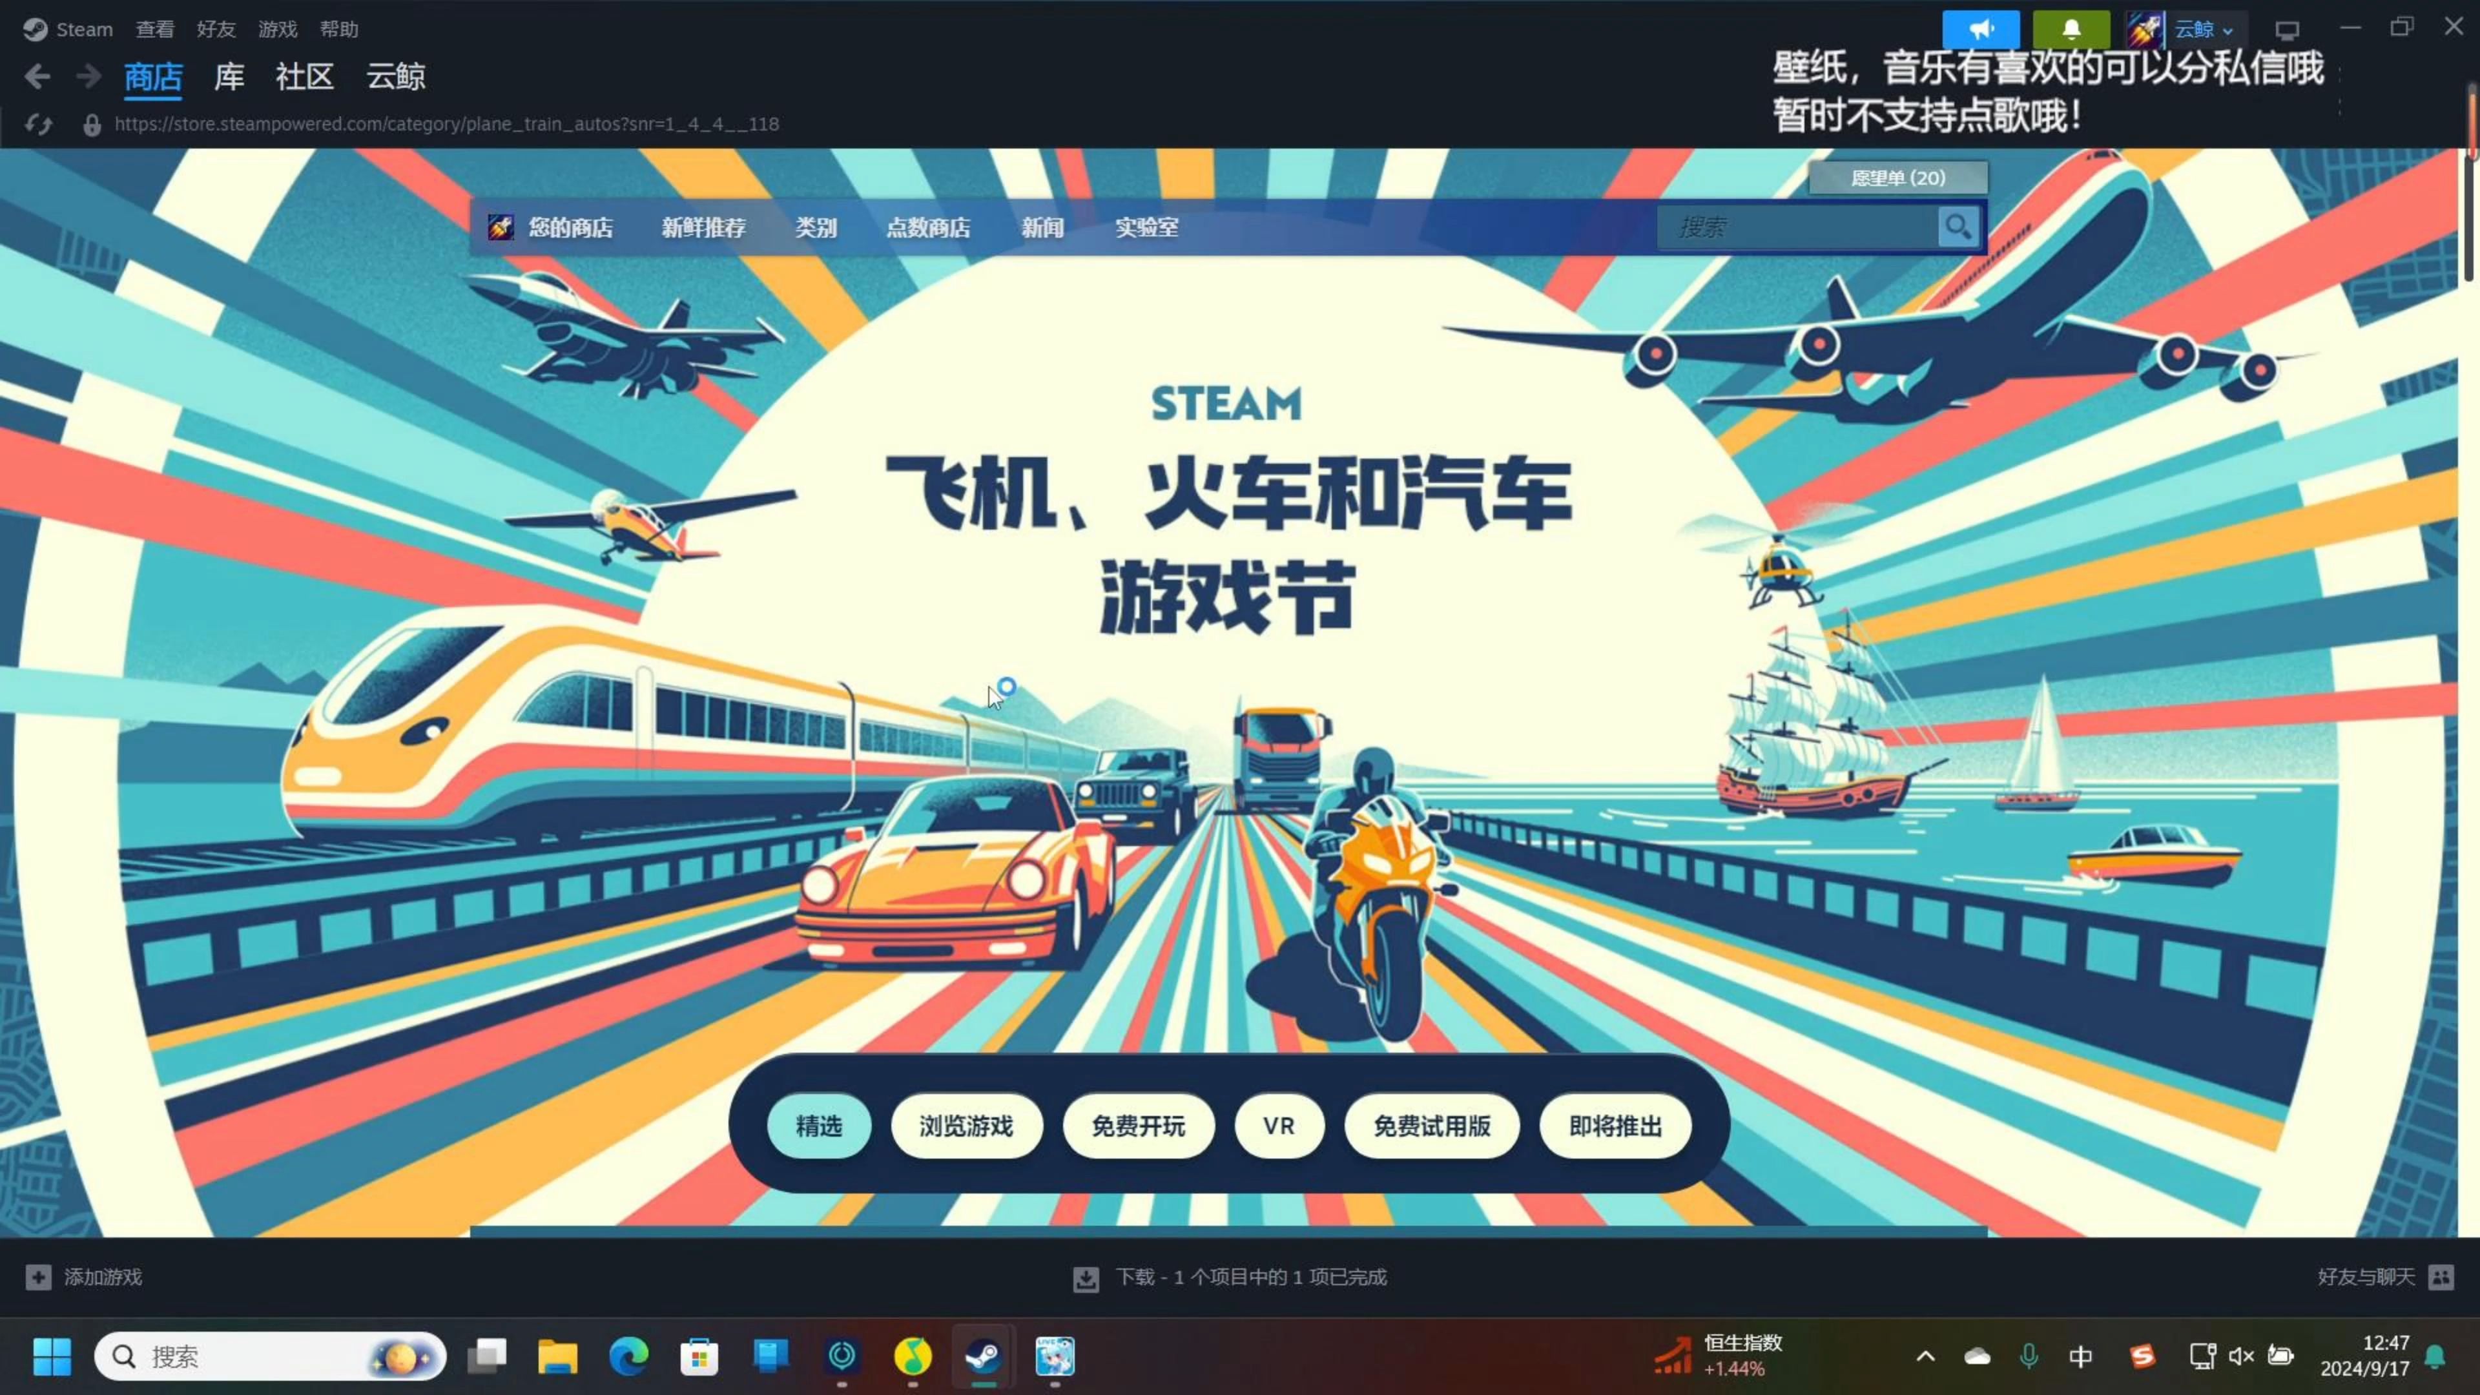Open friends list icon at bottom right
This screenshot has width=2480, height=1395.
pyautogui.click(x=2441, y=1277)
